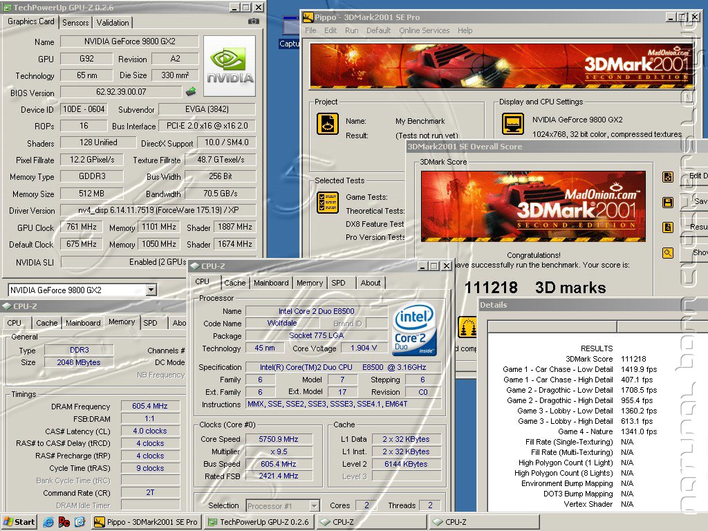708x531 pixels.
Task: Select Memory tab in front CPU-Z window
Action: (x=310, y=283)
